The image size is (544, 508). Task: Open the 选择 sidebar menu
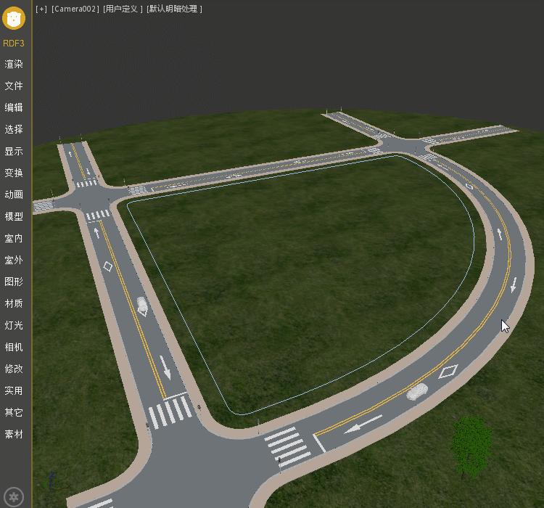coord(14,129)
